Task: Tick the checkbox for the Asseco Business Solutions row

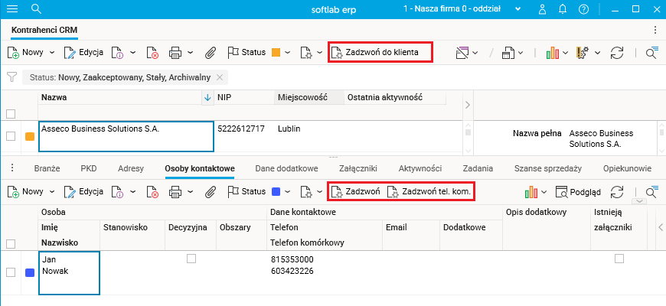Action: point(11,136)
